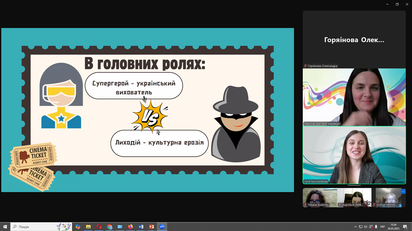
Task: Open File Explorer from the taskbar
Action: [88, 227]
